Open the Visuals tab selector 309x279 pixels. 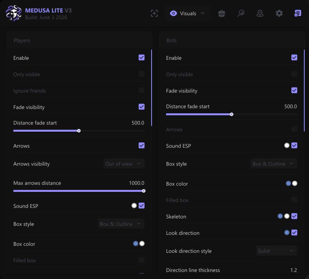pos(188,13)
